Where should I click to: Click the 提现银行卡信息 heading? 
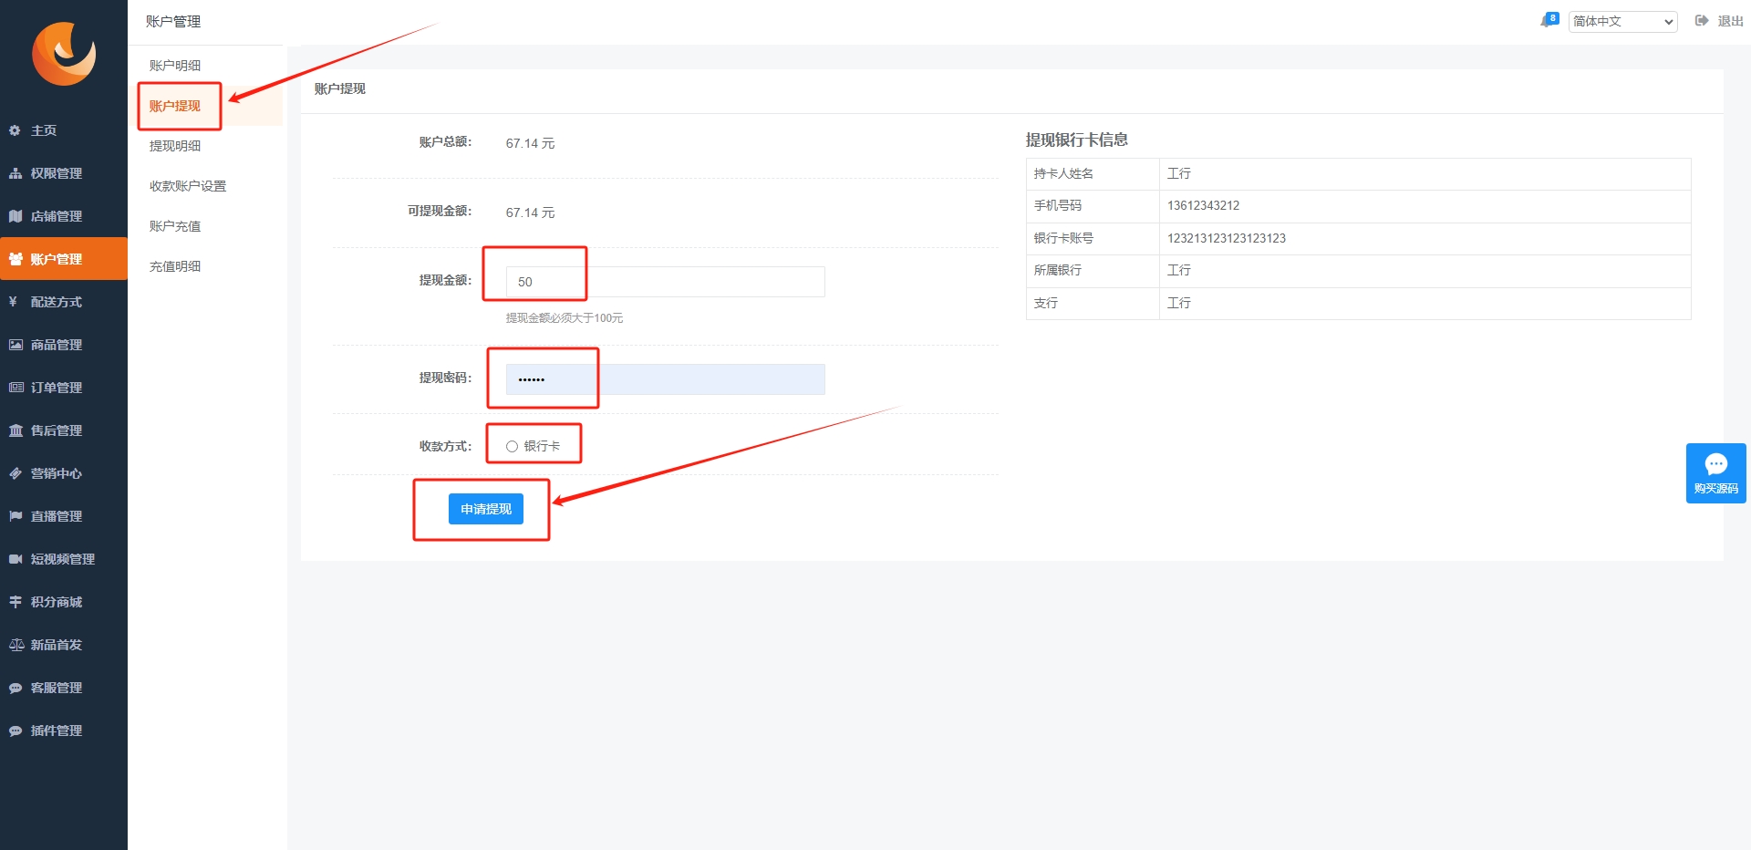tap(1077, 140)
